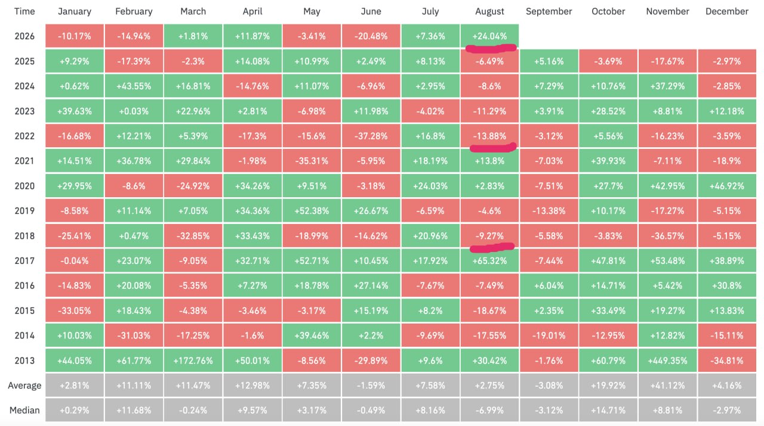764x426 pixels.
Task: Click the 2017 August +65.32% cell
Action: pyautogui.click(x=489, y=260)
